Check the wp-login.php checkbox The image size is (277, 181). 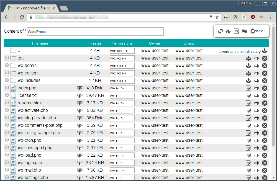click(7, 162)
